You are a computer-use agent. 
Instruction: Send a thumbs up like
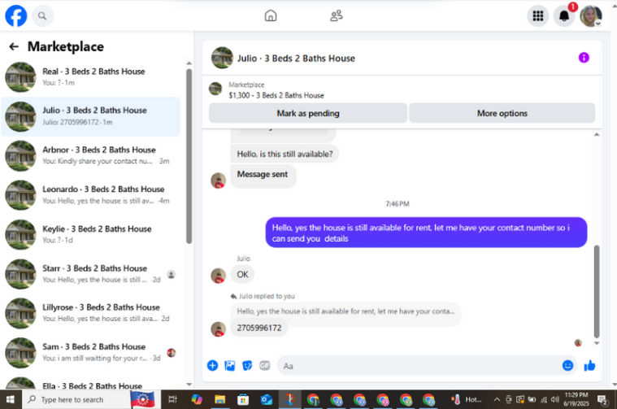(x=589, y=366)
